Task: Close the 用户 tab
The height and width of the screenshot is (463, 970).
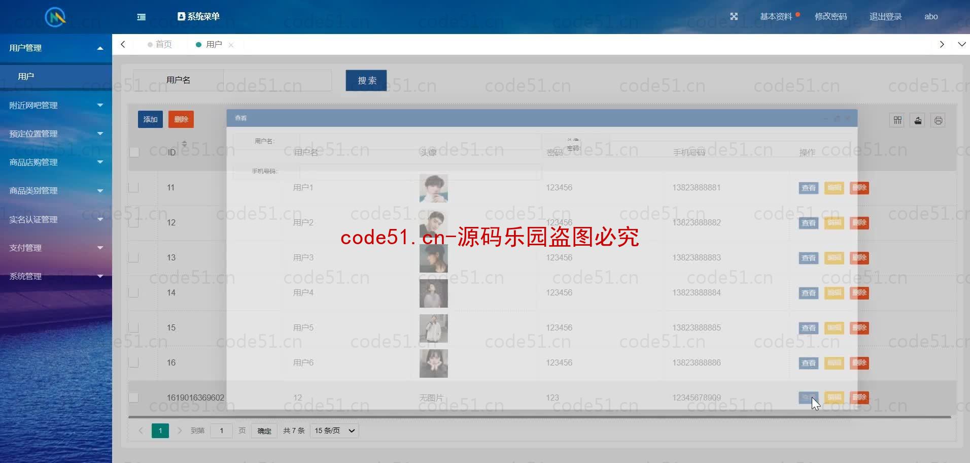Action: pyautogui.click(x=231, y=45)
